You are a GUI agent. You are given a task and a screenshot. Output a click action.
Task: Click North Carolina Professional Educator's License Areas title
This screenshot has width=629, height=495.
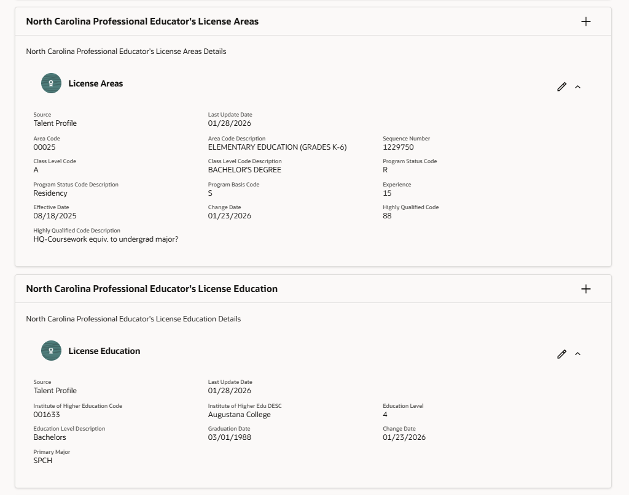(143, 21)
